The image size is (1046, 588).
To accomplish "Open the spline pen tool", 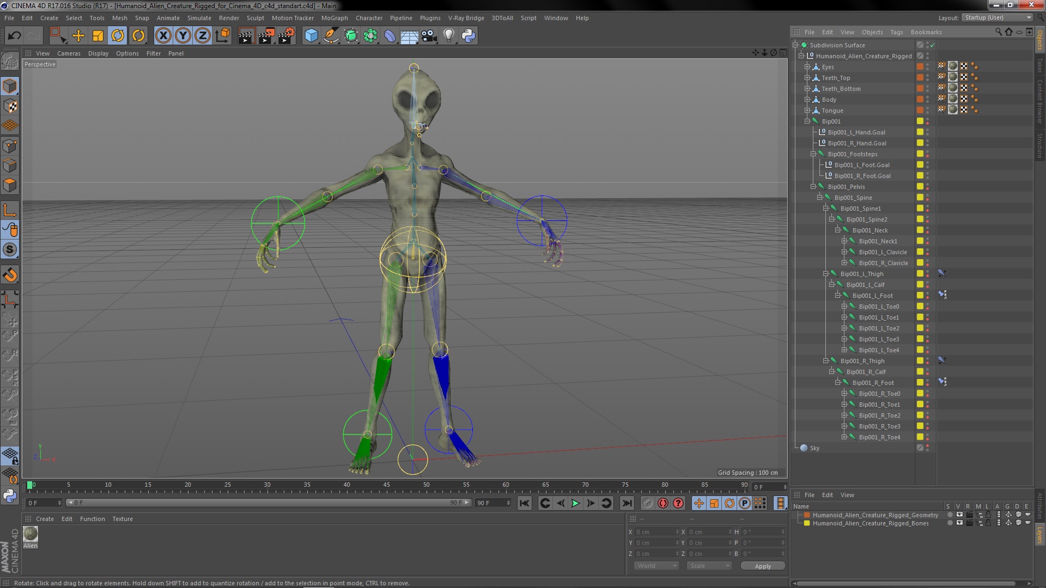I will [x=331, y=36].
